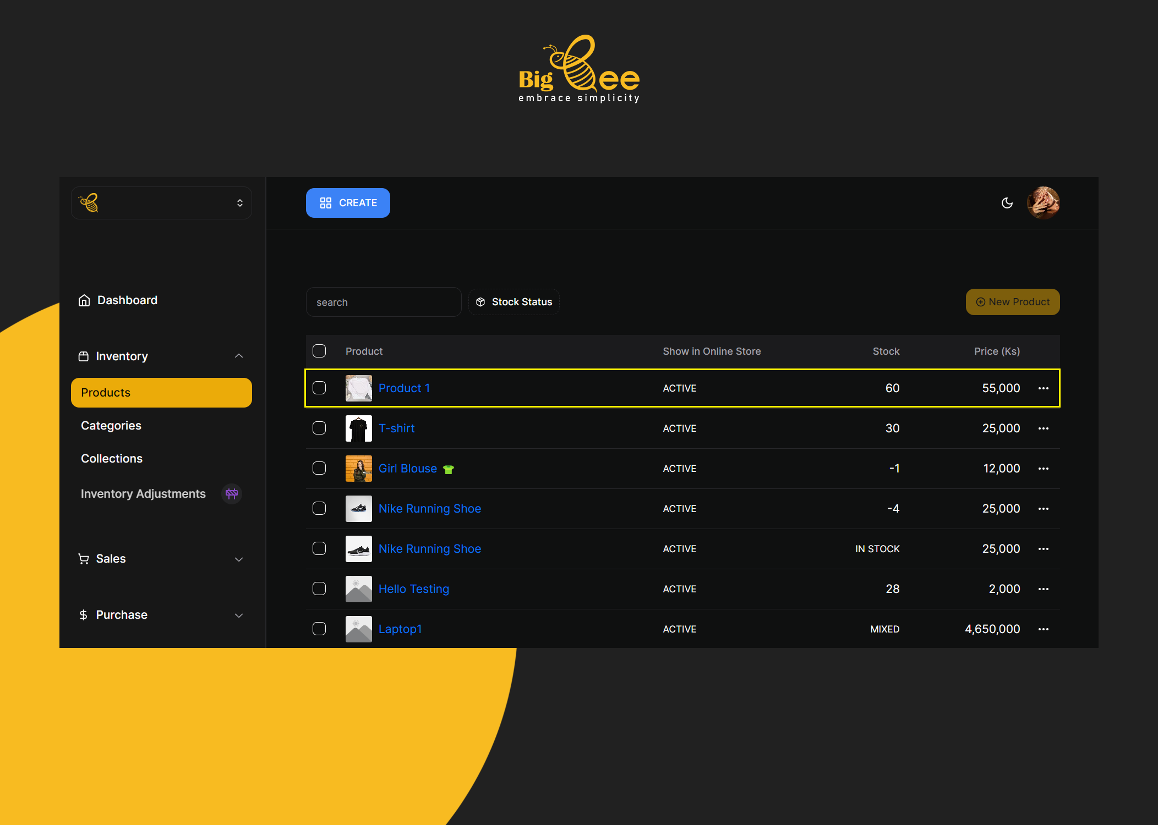Click the Price (Ks) column header
The width and height of the screenshot is (1158, 825).
tap(997, 351)
